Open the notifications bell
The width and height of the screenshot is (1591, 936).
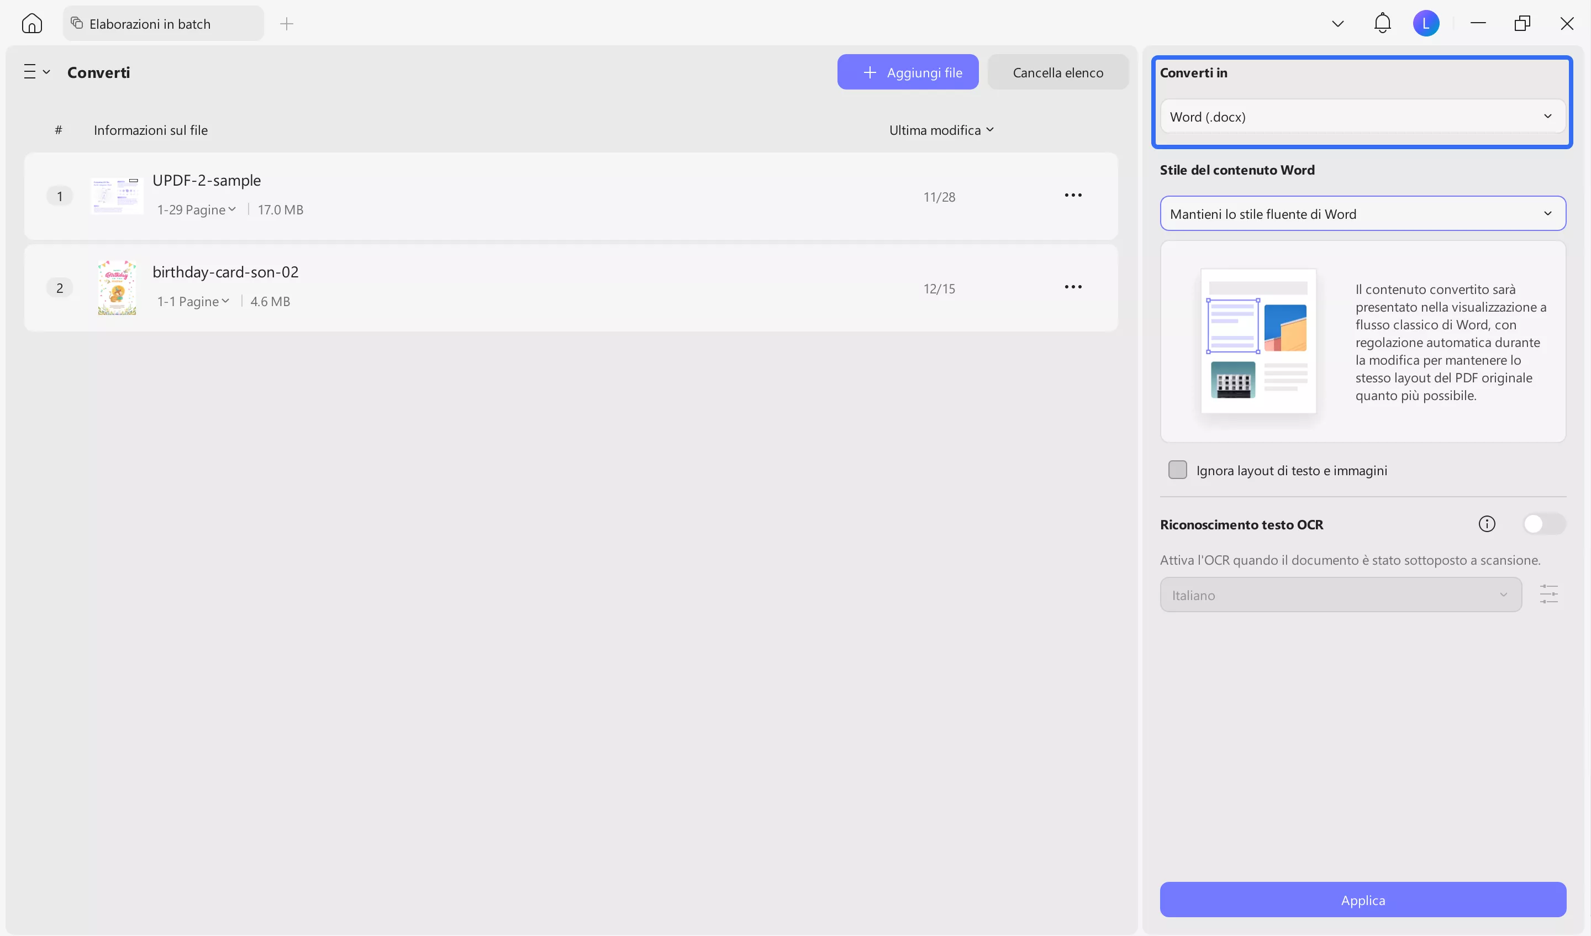click(1382, 23)
